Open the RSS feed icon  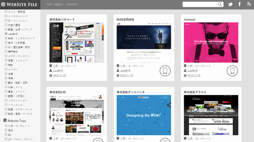tap(249, 4)
